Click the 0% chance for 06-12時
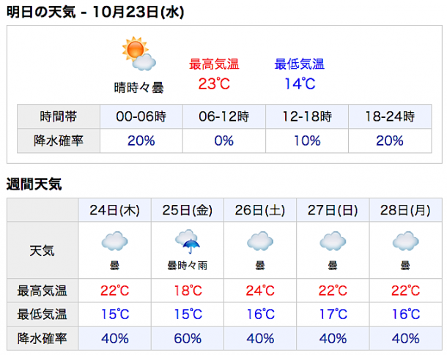 [x=224, y=141]
